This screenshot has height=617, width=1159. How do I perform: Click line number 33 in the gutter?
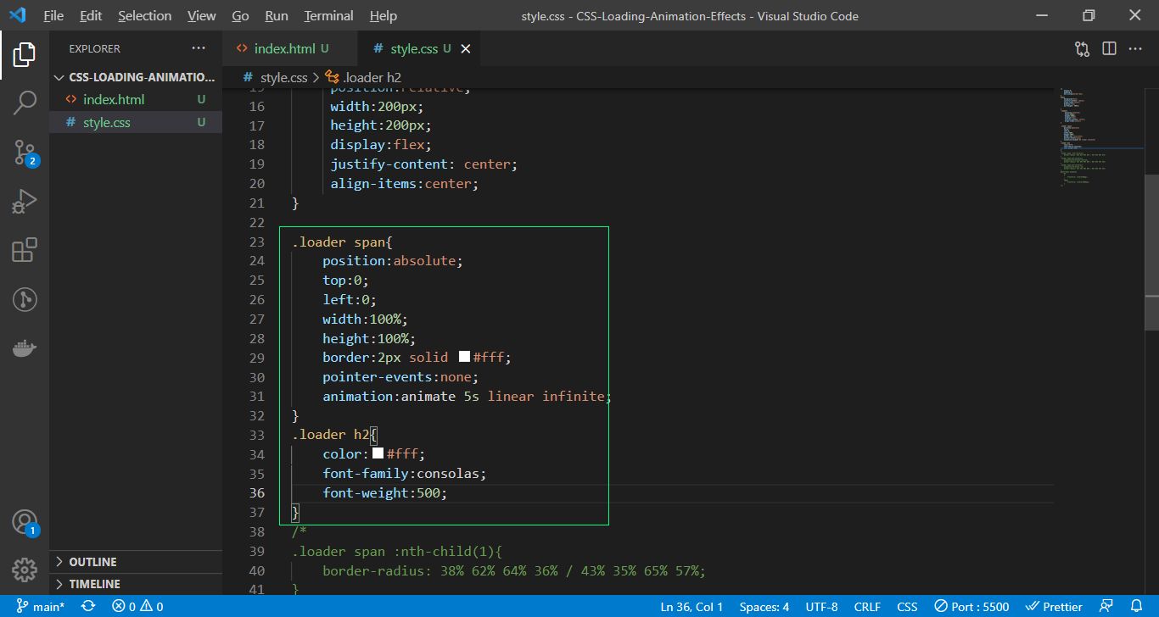pyautogui.click(x=257, y=435)
